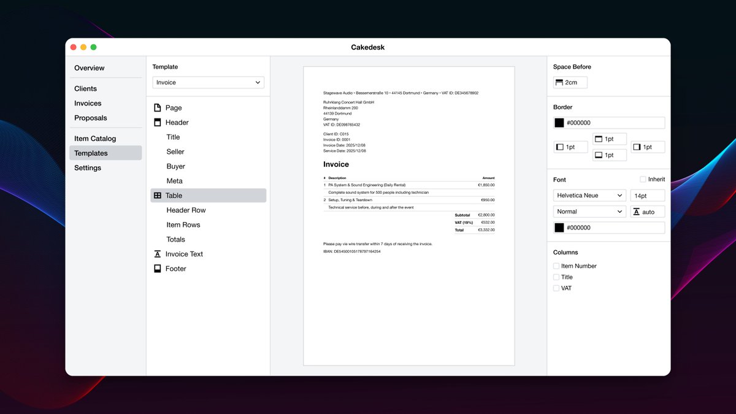Check the Title column checkbox

tap(557, 277)
